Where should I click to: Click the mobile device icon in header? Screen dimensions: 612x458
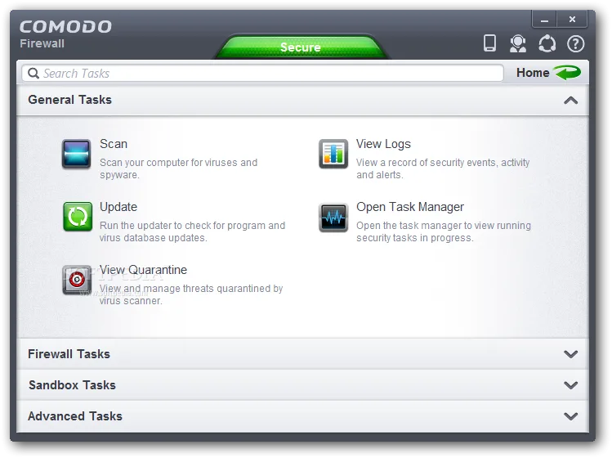(489, 43)
